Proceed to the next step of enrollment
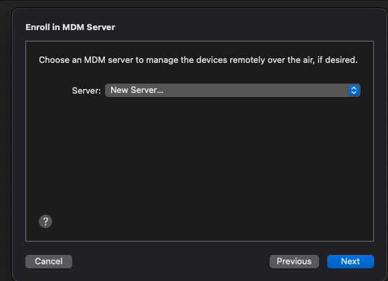 350,262
